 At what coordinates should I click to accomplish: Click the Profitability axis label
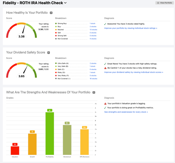50,157
